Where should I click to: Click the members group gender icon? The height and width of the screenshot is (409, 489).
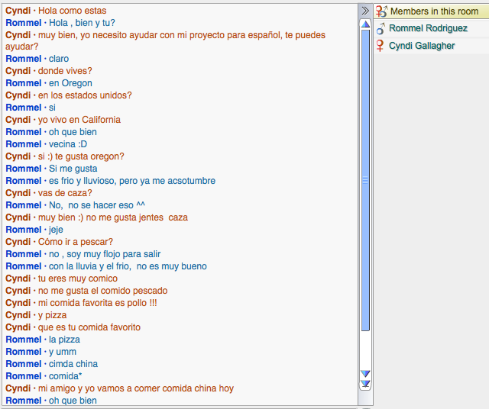[381, 11]
